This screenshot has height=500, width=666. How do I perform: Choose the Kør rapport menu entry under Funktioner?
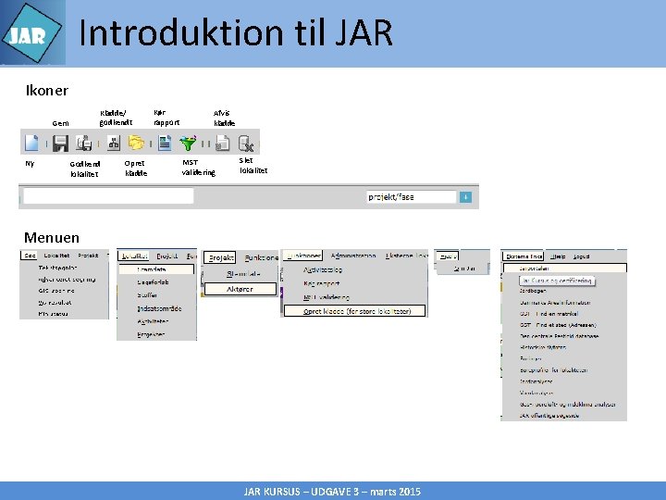pos(321,283)
